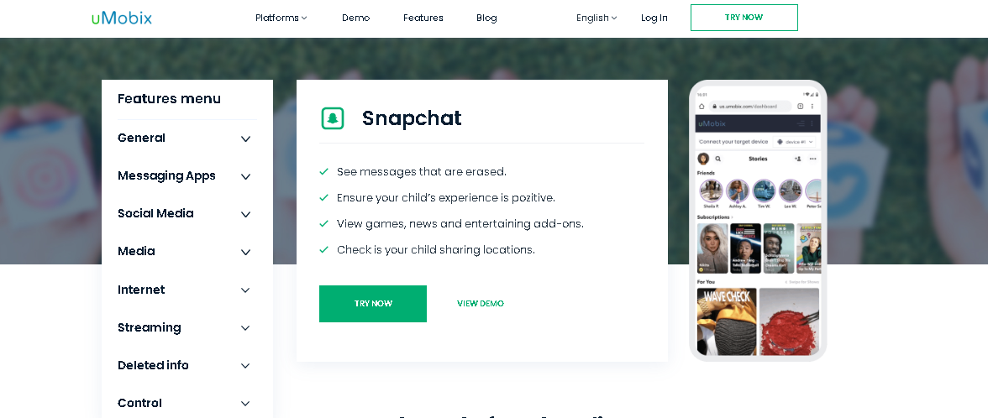Open the Features menu item
Screen dimensions: 988x418
423,18
